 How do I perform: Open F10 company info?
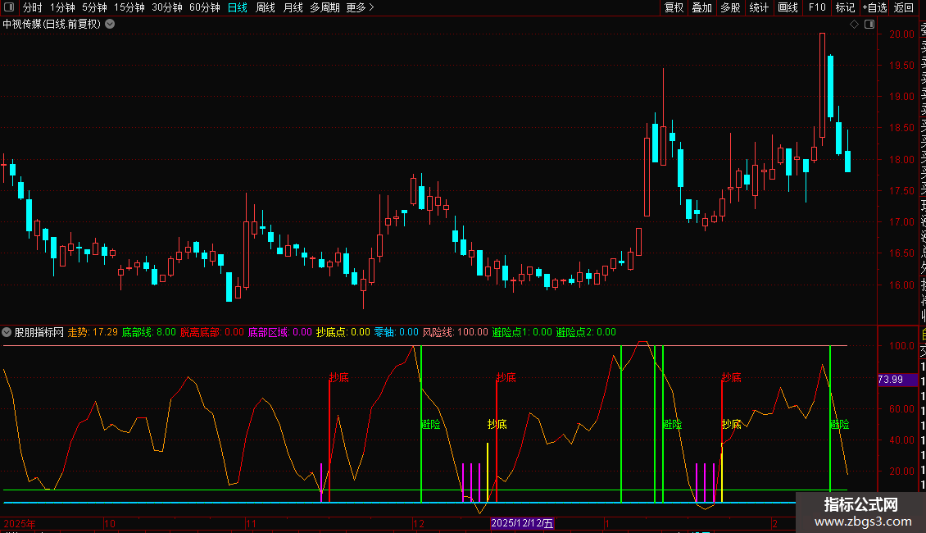[x=817, y=7]
